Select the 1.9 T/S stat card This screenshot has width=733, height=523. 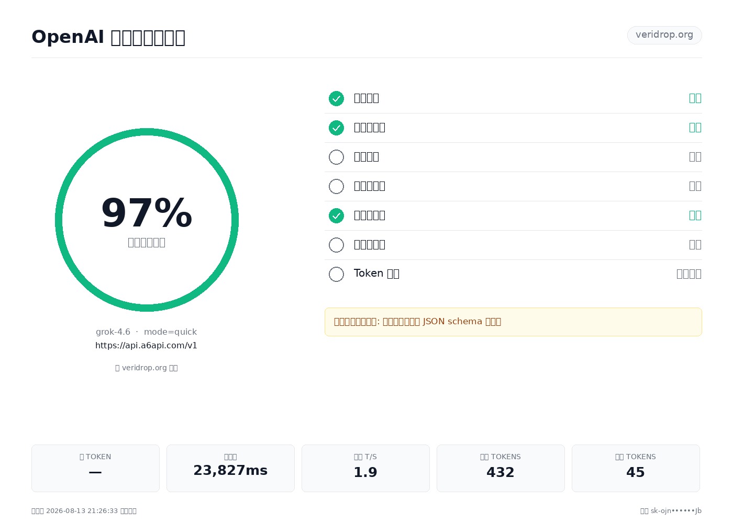pyautogui.click(x=365, y=468)
